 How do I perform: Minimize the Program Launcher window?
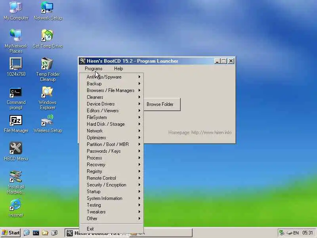[217, 61]
